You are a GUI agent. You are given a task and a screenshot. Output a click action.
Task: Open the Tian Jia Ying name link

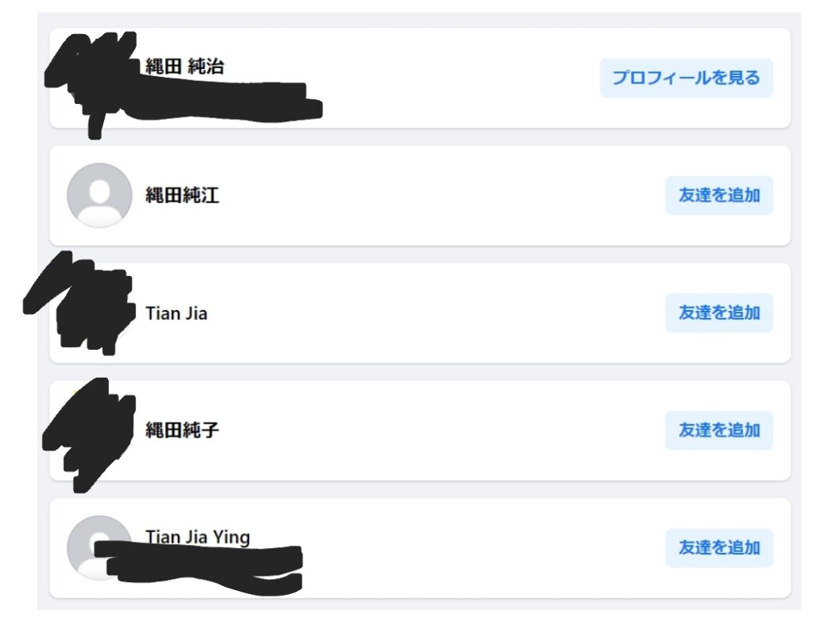[198, 537]
